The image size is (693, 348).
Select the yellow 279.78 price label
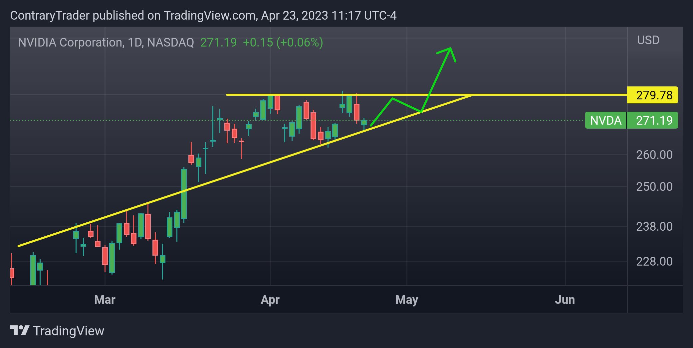coord(652,95)
